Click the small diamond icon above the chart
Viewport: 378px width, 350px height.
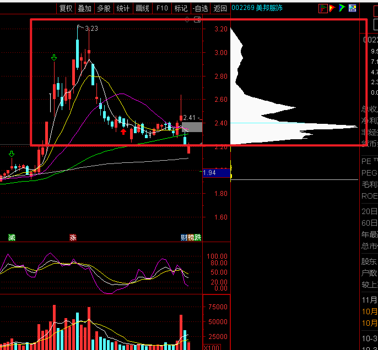pos(187,19)
